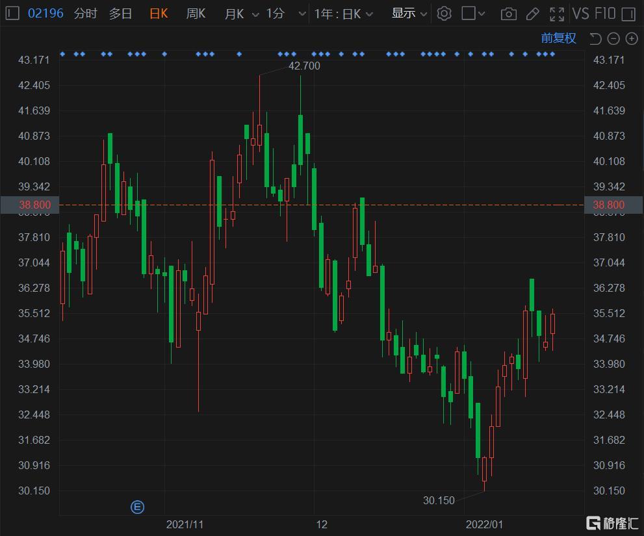
Task: Click the square layout icon
Action: (468, 13)
